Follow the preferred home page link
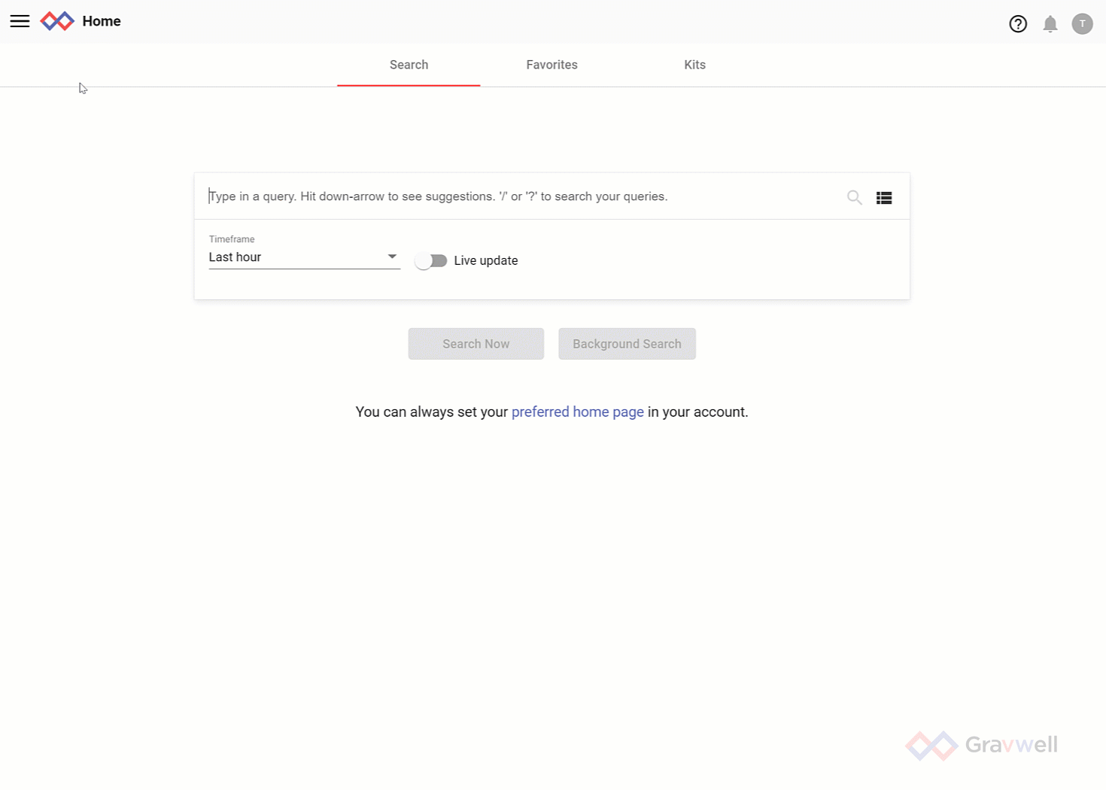 coord(577,412)
